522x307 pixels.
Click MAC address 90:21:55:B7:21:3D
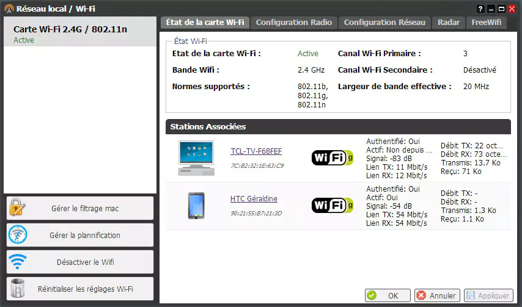[x=256, y=213]
